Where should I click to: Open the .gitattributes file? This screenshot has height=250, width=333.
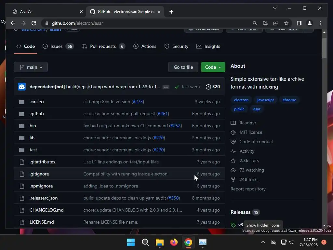tap(42, 162)
